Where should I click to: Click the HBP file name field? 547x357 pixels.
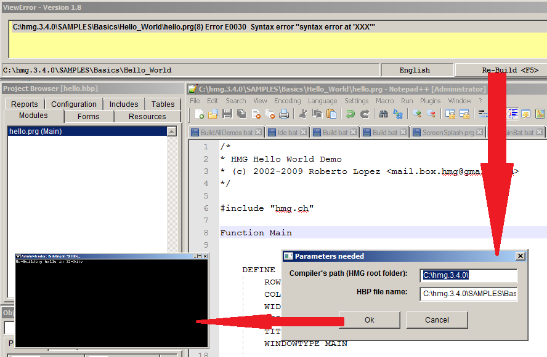pyautogui.click(x=468, y=294)
